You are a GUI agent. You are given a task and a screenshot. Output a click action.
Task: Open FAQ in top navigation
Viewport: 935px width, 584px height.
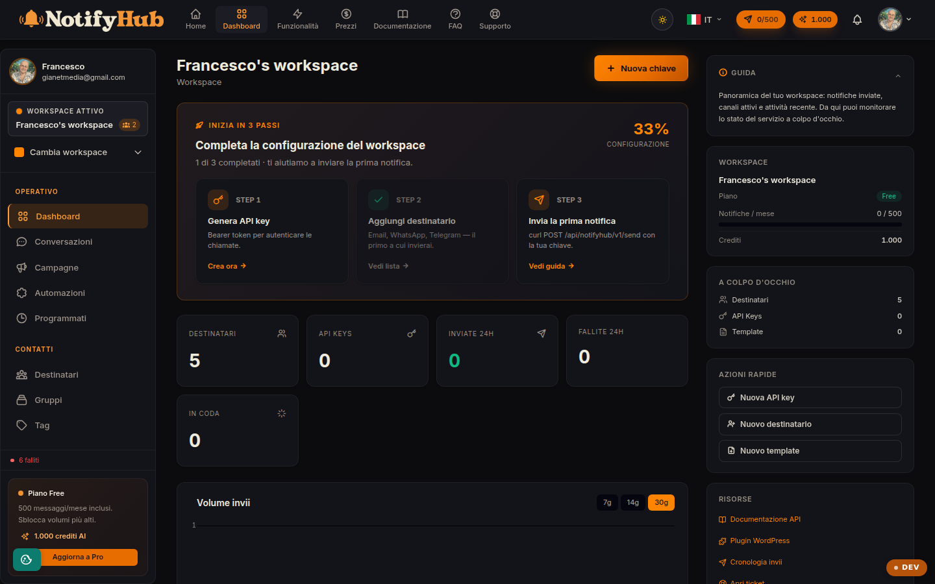click(455, 19)
